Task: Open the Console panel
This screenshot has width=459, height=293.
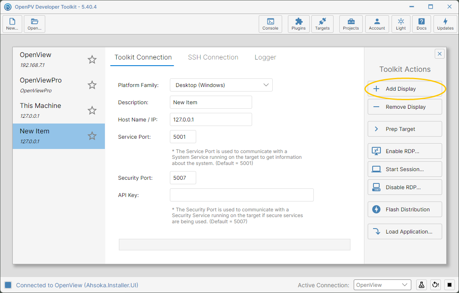Action: [270, 24]
